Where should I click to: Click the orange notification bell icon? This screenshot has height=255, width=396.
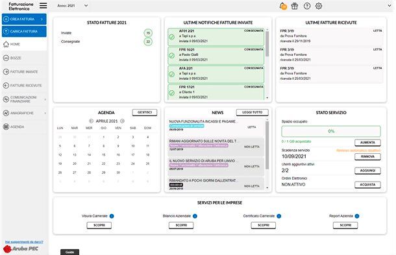[283, 6]
